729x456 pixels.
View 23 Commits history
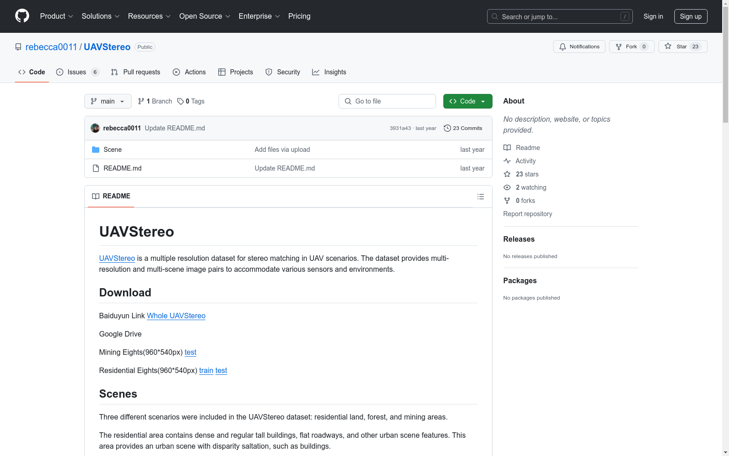pyautogui.click(x=463, y=128)
